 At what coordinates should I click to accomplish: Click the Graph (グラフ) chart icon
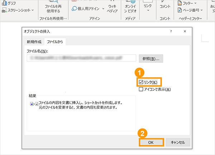pos(4,3)
